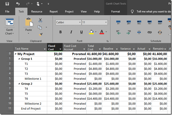Click the Outdent Task green arrow
Image resolution: width=172 pixels, height=115 pixels.
click(118, 32)
